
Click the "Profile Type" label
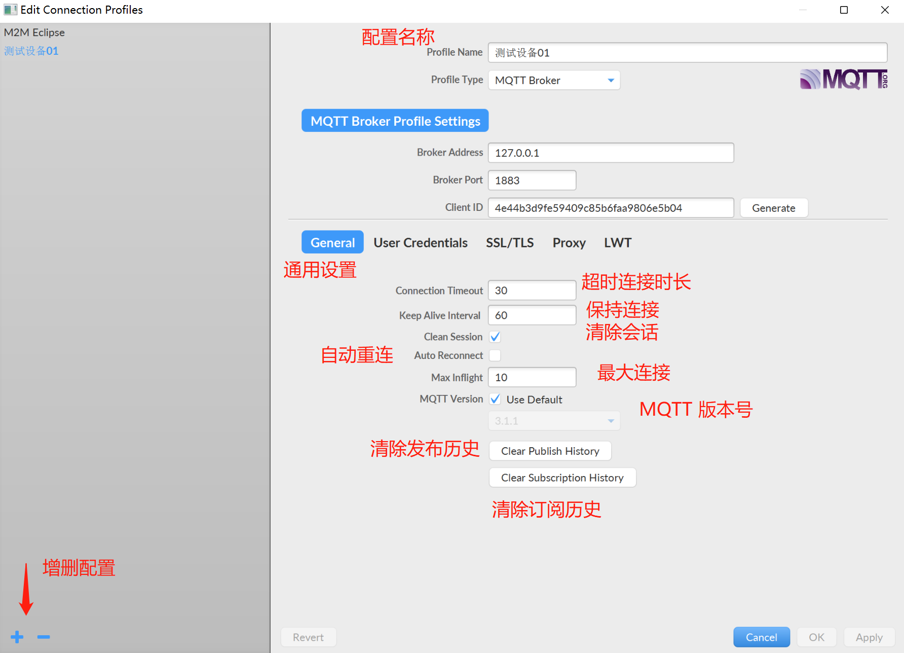(457, 80)
